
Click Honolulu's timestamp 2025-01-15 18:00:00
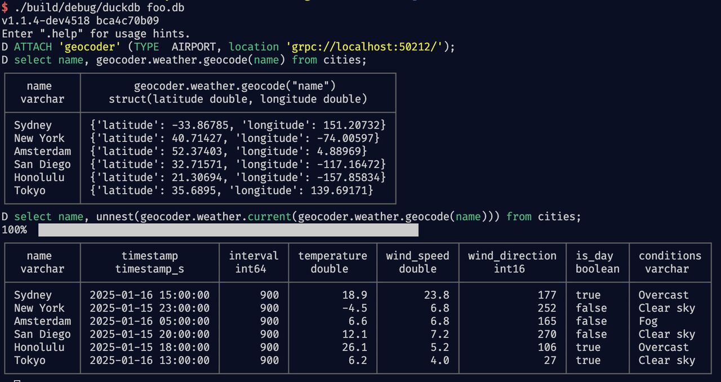[x=149, y=347]
